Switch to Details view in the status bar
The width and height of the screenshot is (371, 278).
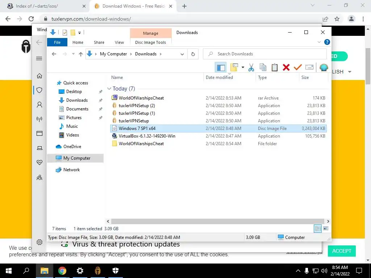(x=318, y=228)
